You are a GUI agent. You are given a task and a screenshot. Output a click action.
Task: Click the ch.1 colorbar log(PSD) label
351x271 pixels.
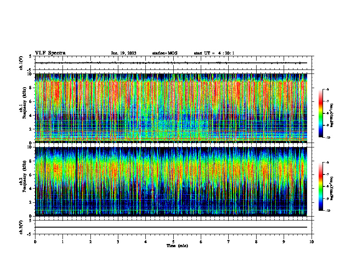coord(332,115)
